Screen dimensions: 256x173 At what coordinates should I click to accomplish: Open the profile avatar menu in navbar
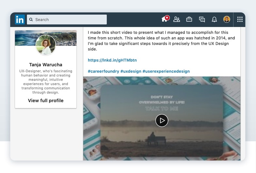tap(227, 20)
